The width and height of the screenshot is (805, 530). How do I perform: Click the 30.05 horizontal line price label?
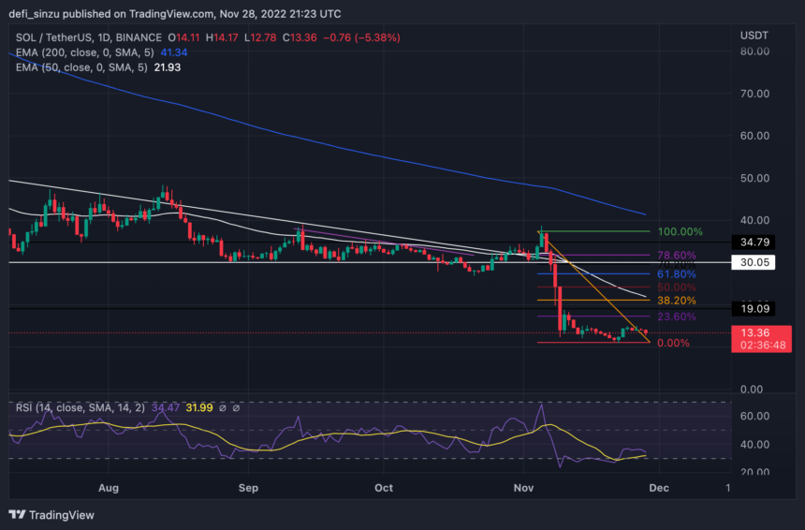(754, 263)
